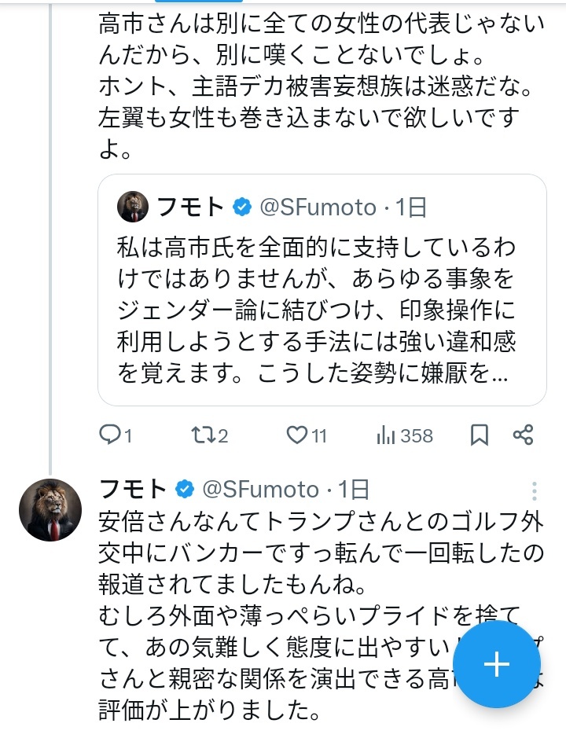This screenshot has height=738, width=566.
Task: Tap the share icon on the tweet
Action: pyautogui.click(x=524, y=435)
